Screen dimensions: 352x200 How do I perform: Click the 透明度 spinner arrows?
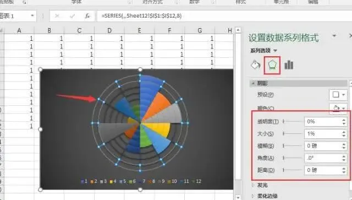344,121
